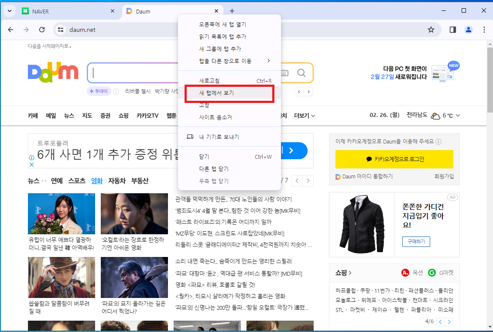
Task: Go to previous news page arrow
Action: click(297, 181)
